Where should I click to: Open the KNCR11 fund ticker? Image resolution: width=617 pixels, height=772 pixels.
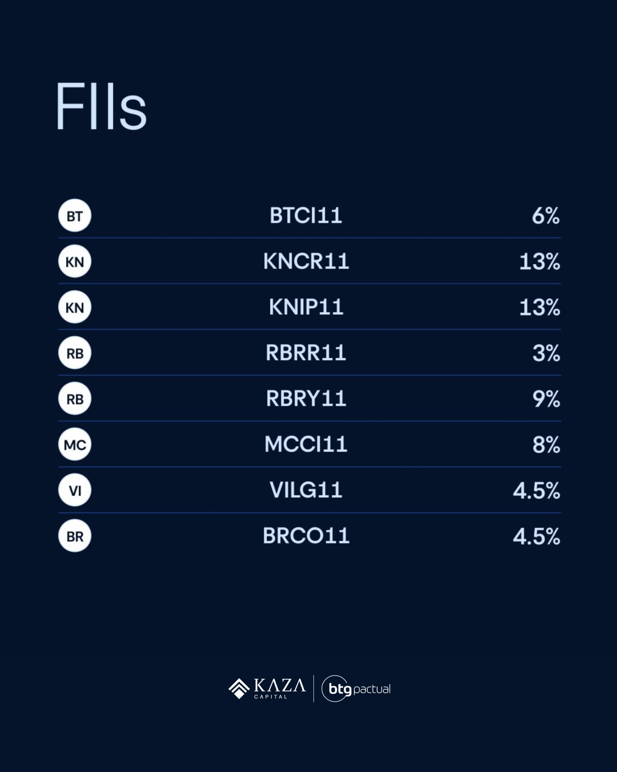[306, 261]
